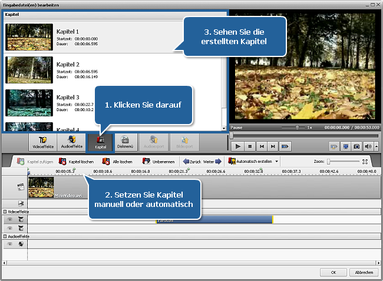Click the zoom-to-fit icon beside Zoom slider
Screen dimensions: 383x281
tap(365, 161)
